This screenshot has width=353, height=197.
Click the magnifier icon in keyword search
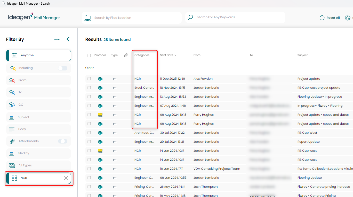point(190,17)
